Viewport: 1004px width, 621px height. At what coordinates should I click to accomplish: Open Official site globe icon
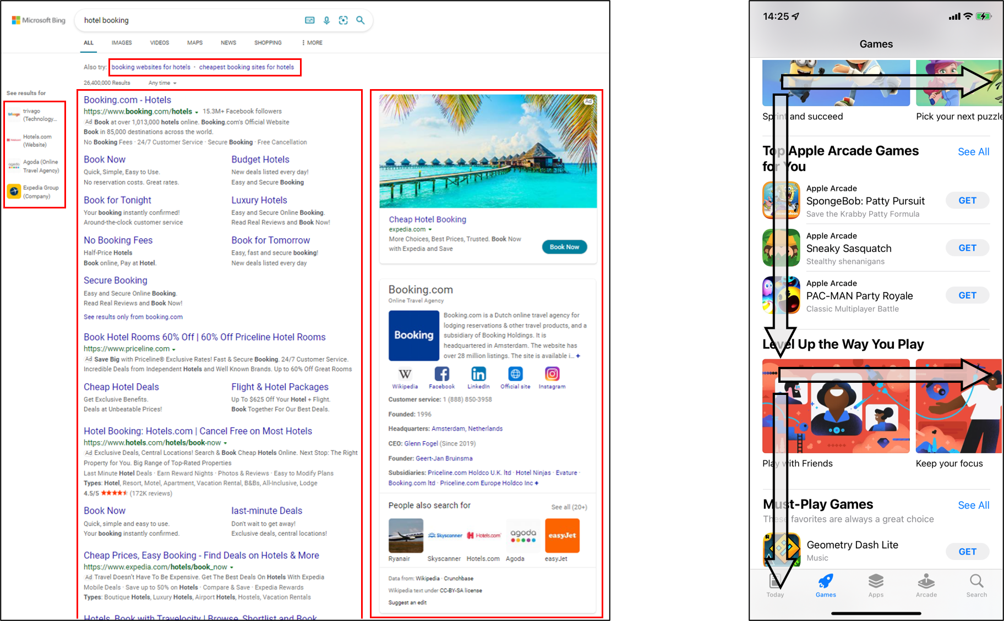[x=515, y=374]
